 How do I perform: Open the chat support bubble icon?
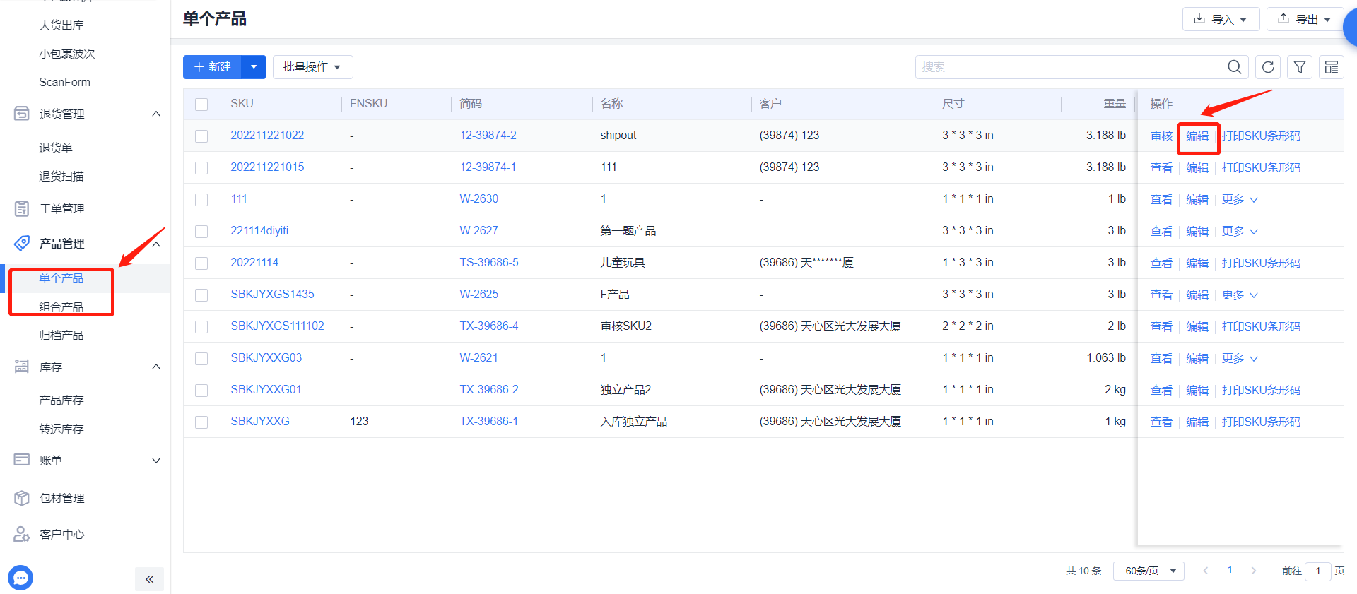[20, 578]
